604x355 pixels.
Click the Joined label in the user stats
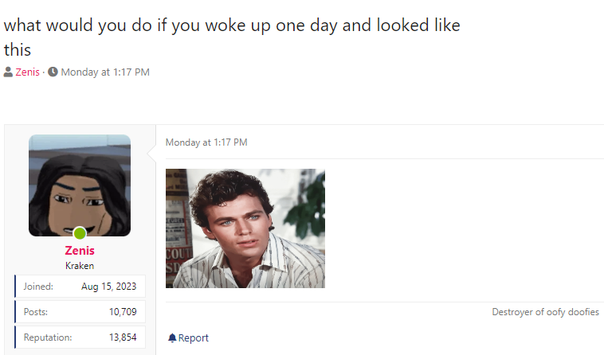tap(38, 286)
